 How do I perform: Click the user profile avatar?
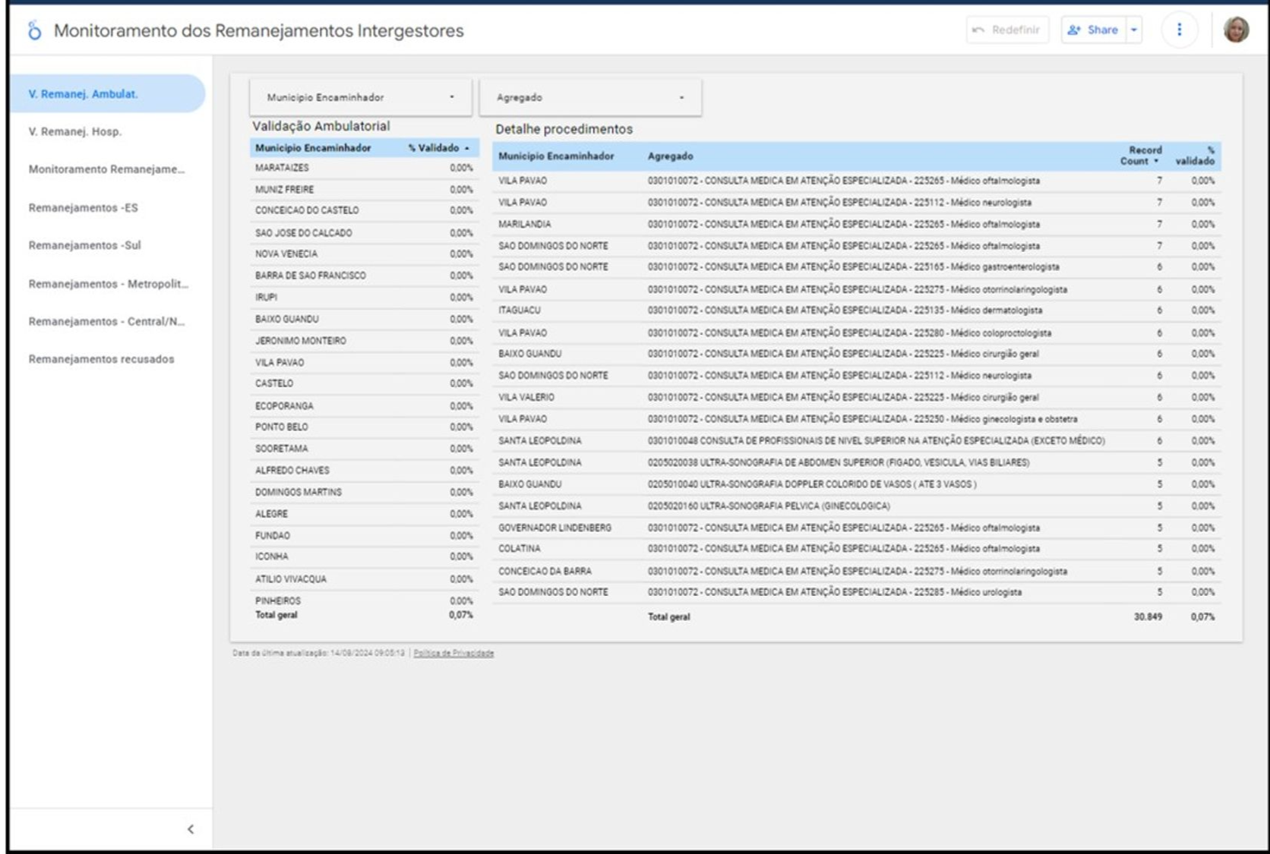pos(1236,30)
